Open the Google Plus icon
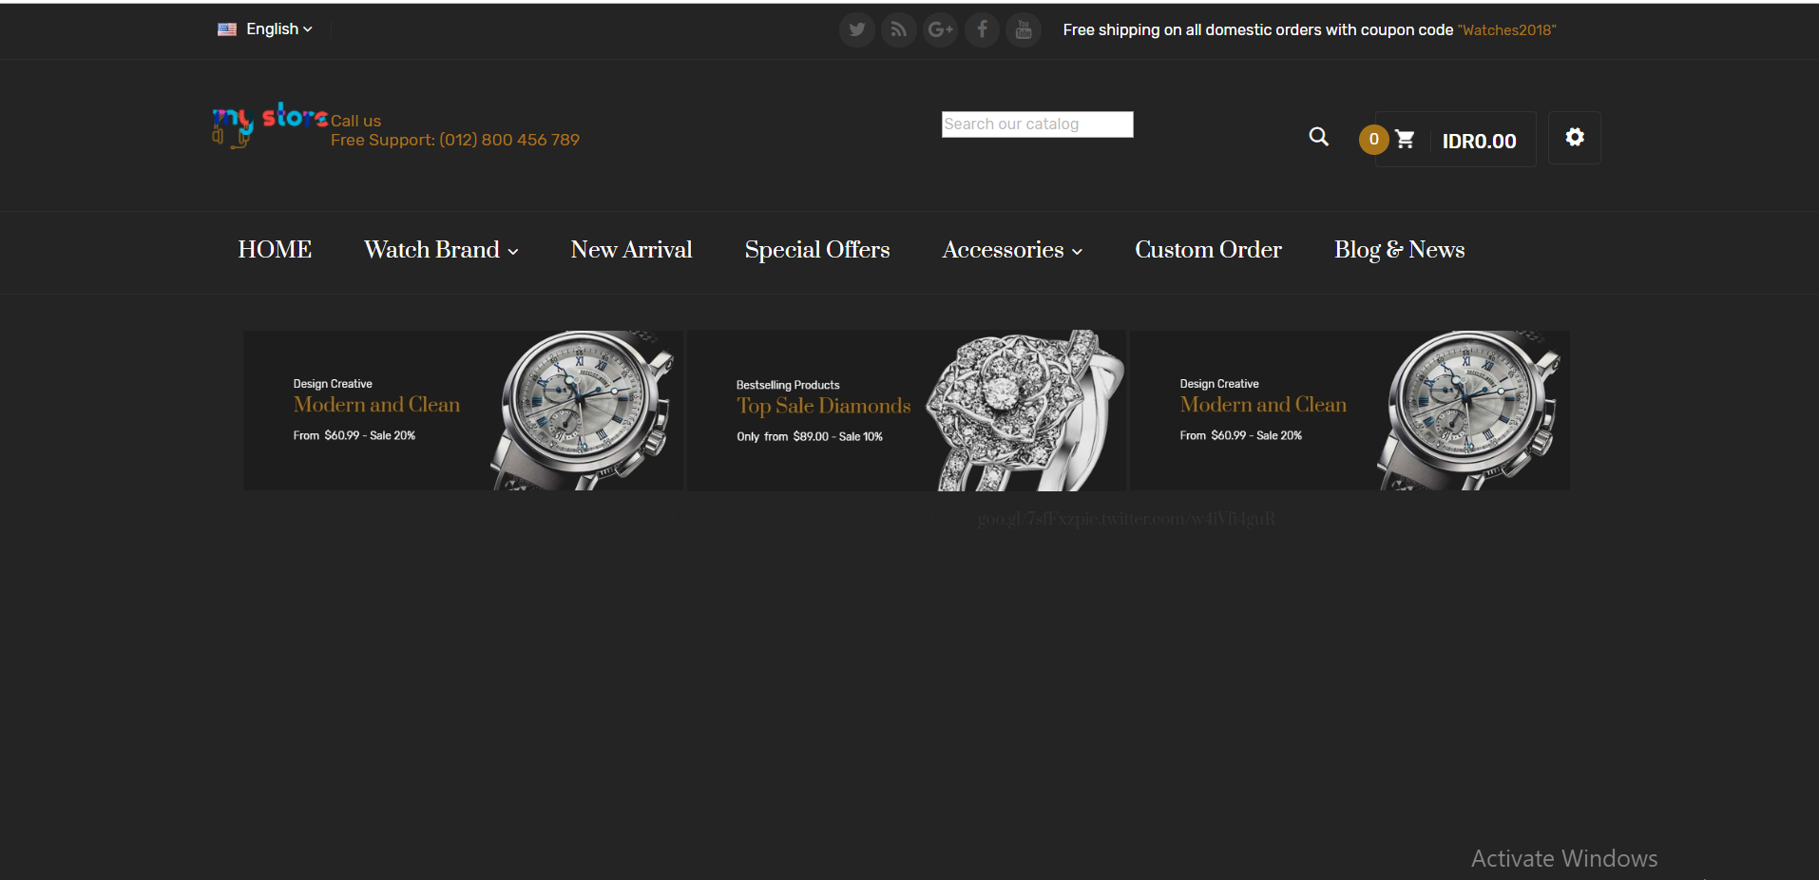Viewport: 1819px width, 880px height. point(940,29)
